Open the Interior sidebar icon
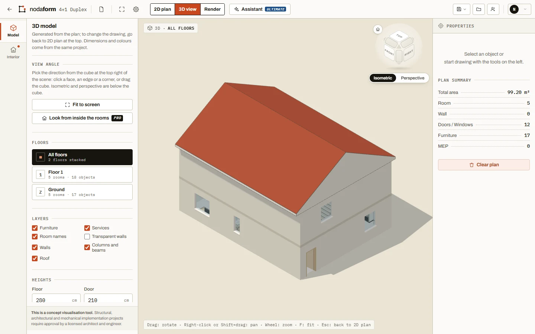The width and height of the screenshot is (535, 334). (13, 52)
